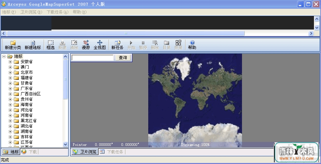Open the 下载任务 menu

point(57,12)
